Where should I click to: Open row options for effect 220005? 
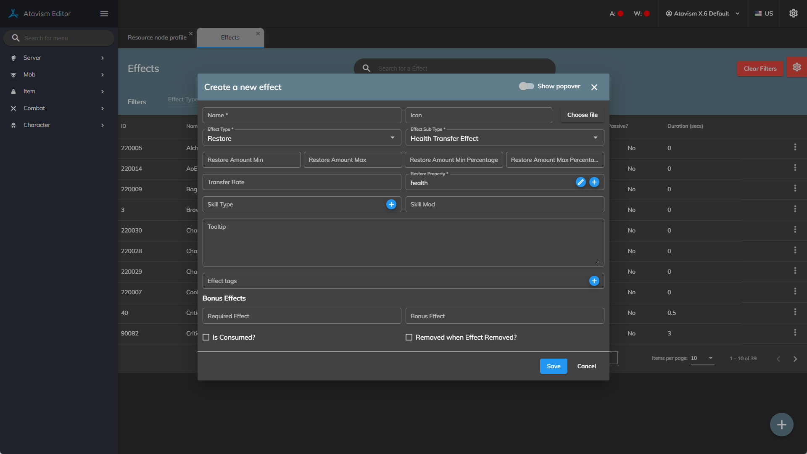pos(795,147)
